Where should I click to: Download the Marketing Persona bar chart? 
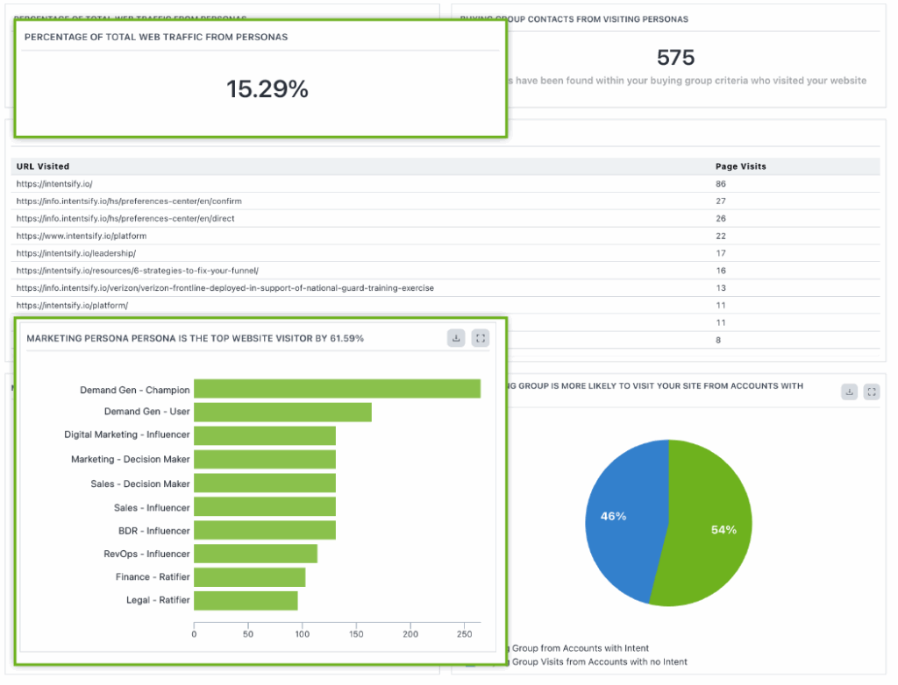[x=456, y=338]
